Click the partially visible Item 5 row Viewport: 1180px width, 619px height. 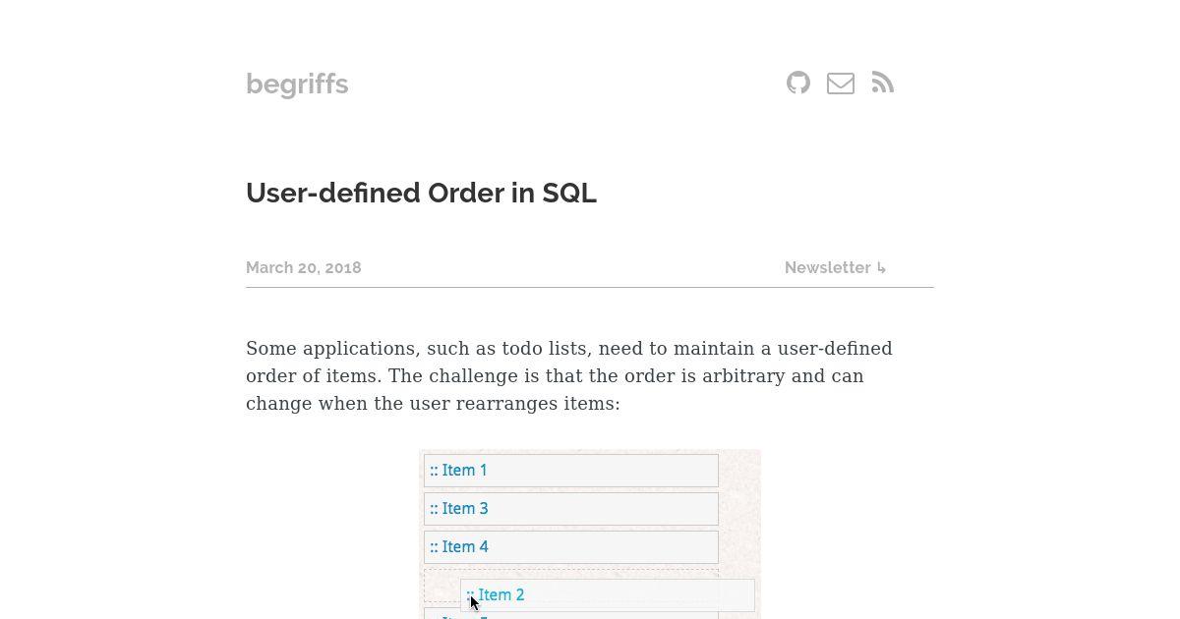(x=570, y=614)
